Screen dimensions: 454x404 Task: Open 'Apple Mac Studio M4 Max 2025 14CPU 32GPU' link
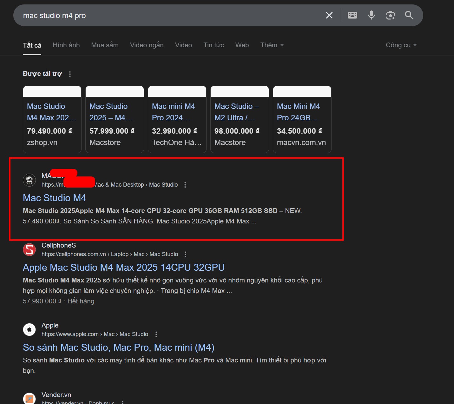(x=124, y=268)
